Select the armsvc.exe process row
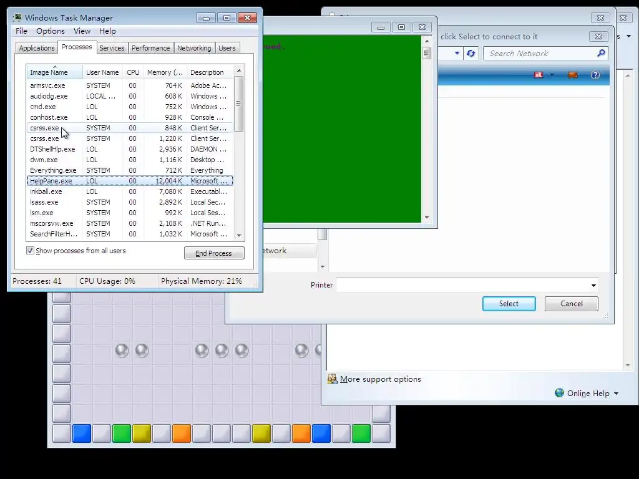639x479 pixels. (130, 85)
